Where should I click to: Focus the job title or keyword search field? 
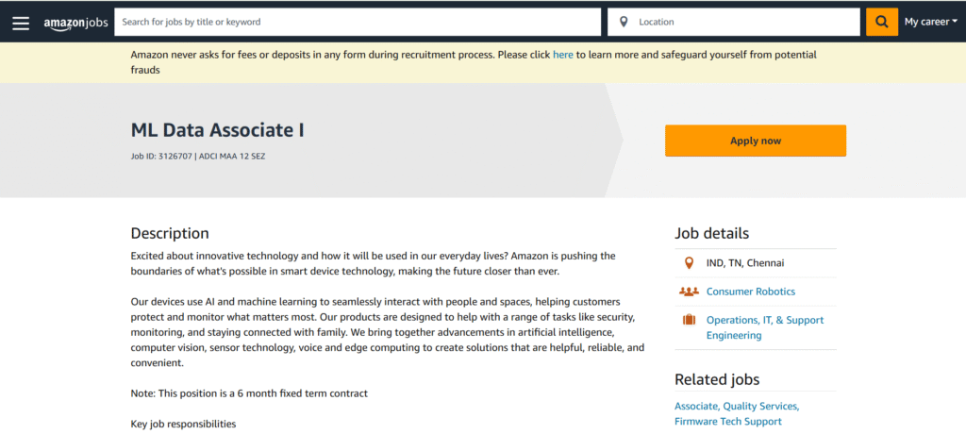click(x=357, y=22)
